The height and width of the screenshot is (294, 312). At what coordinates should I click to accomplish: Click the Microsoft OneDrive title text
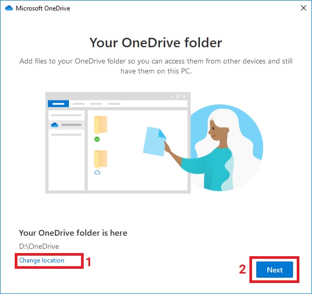[x=43, y=8]
